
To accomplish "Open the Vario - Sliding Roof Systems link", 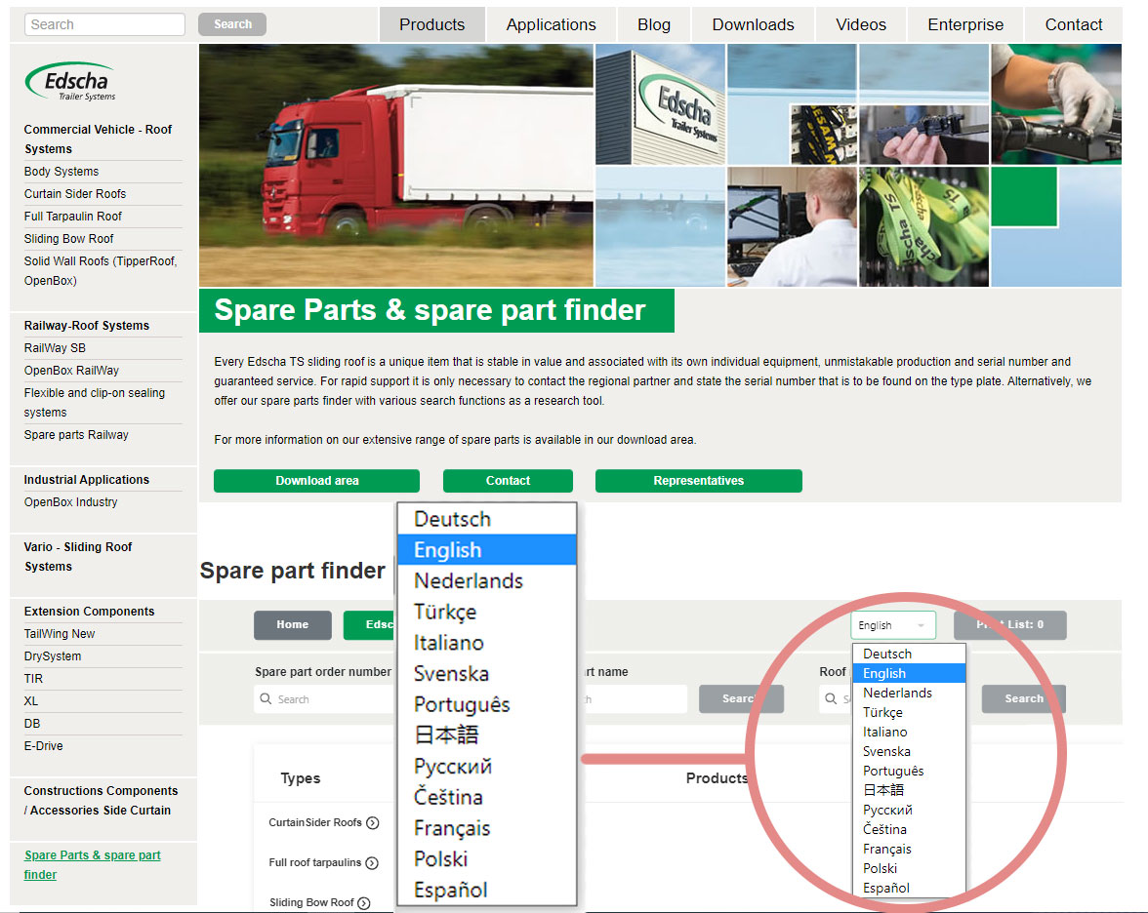I will click(78, 557).
